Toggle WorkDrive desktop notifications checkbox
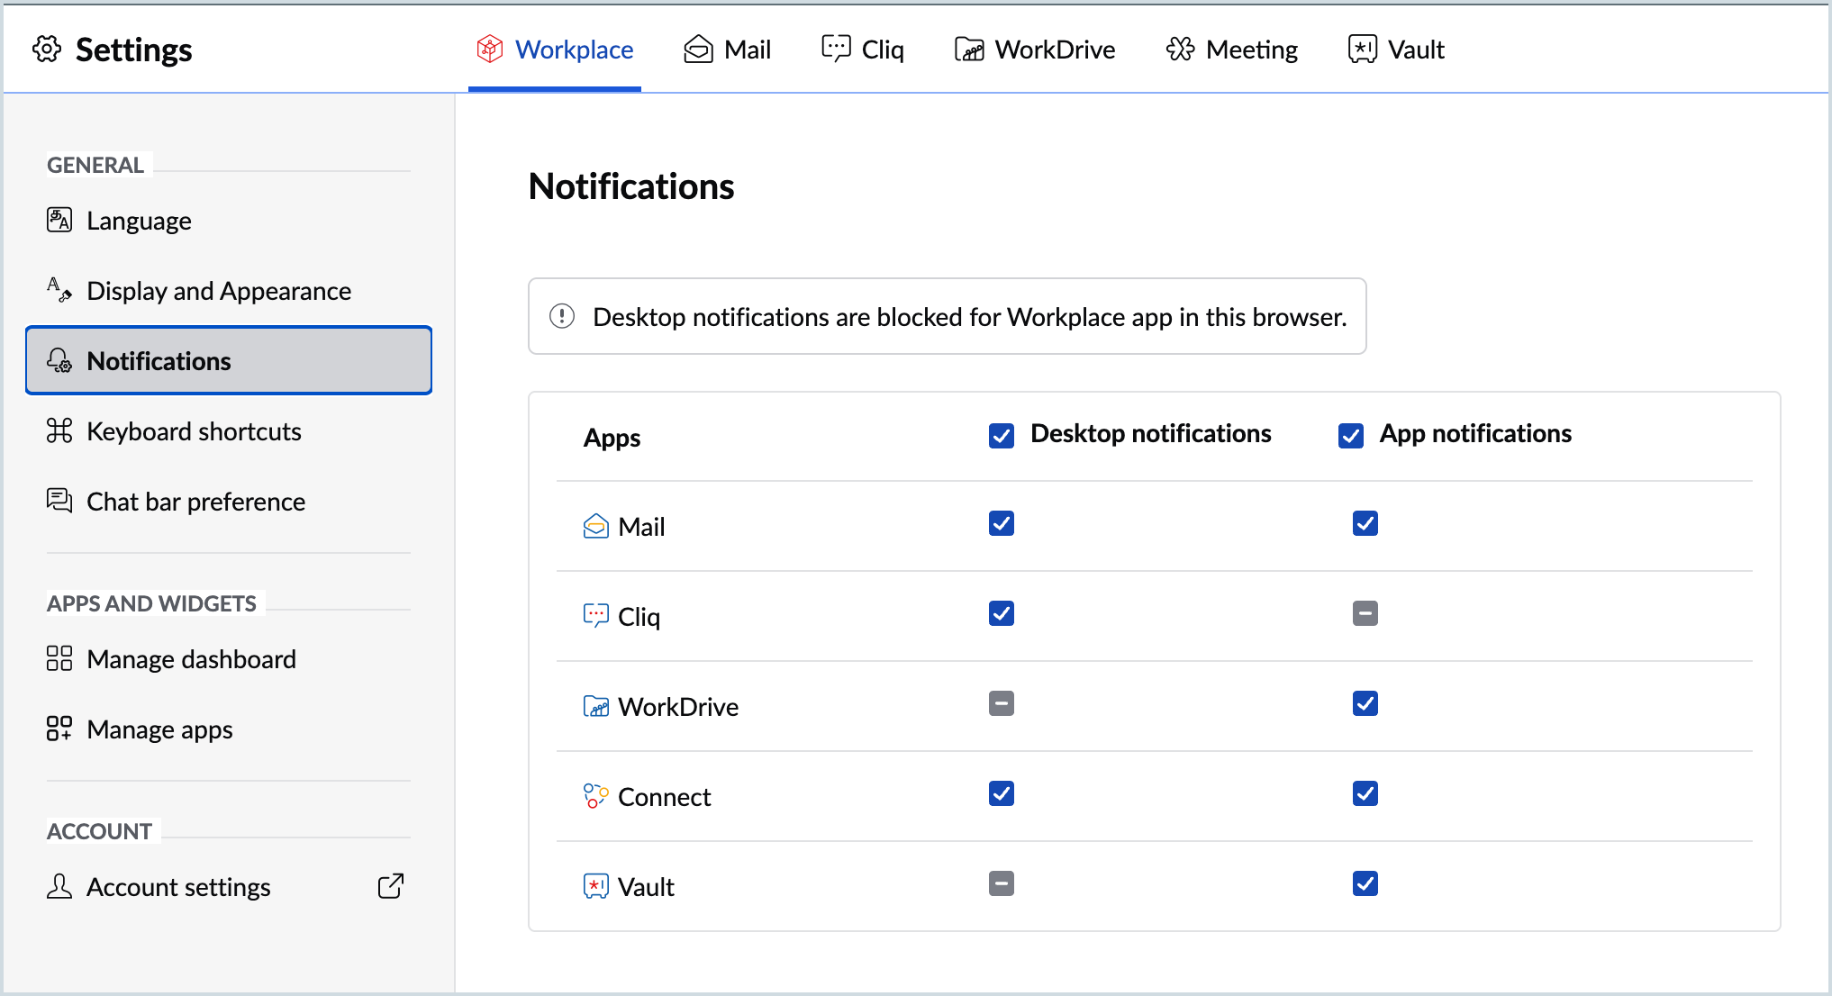Screen dimensions: 1832x996 pyautogui.click(x=1002, y=703)
